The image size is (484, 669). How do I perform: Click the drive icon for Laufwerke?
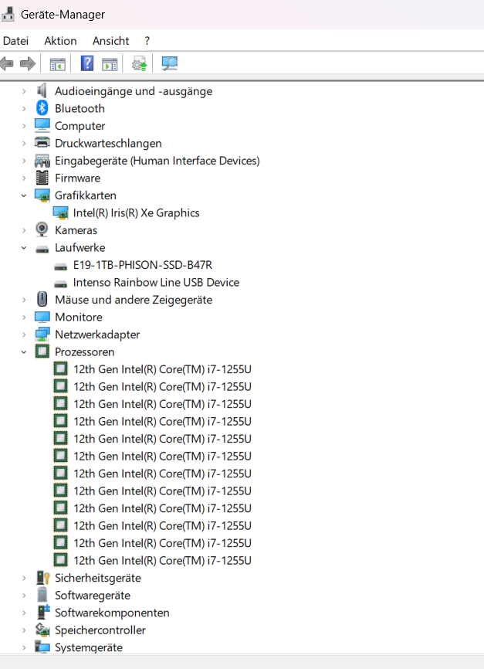[x=42, y=250]
